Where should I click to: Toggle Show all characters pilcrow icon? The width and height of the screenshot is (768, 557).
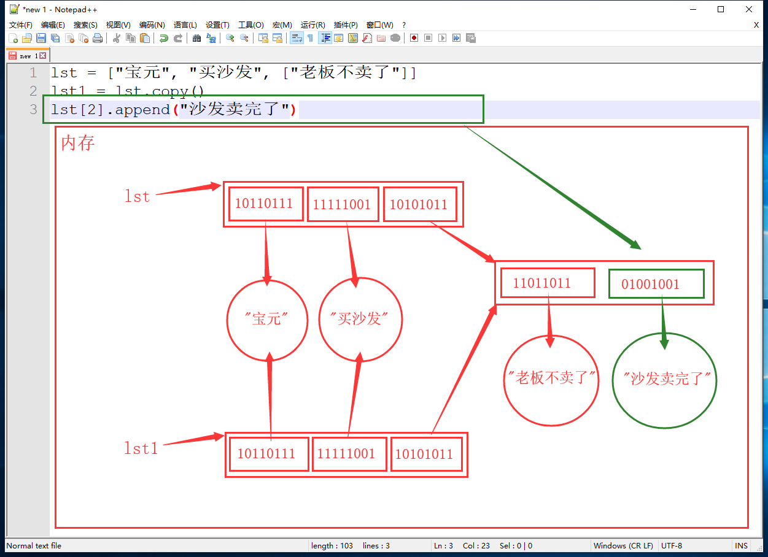click(310, 38)
